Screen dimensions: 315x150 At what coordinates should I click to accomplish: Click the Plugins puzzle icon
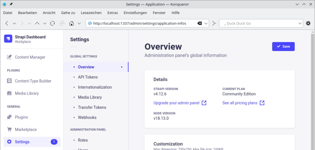point(9,117)
